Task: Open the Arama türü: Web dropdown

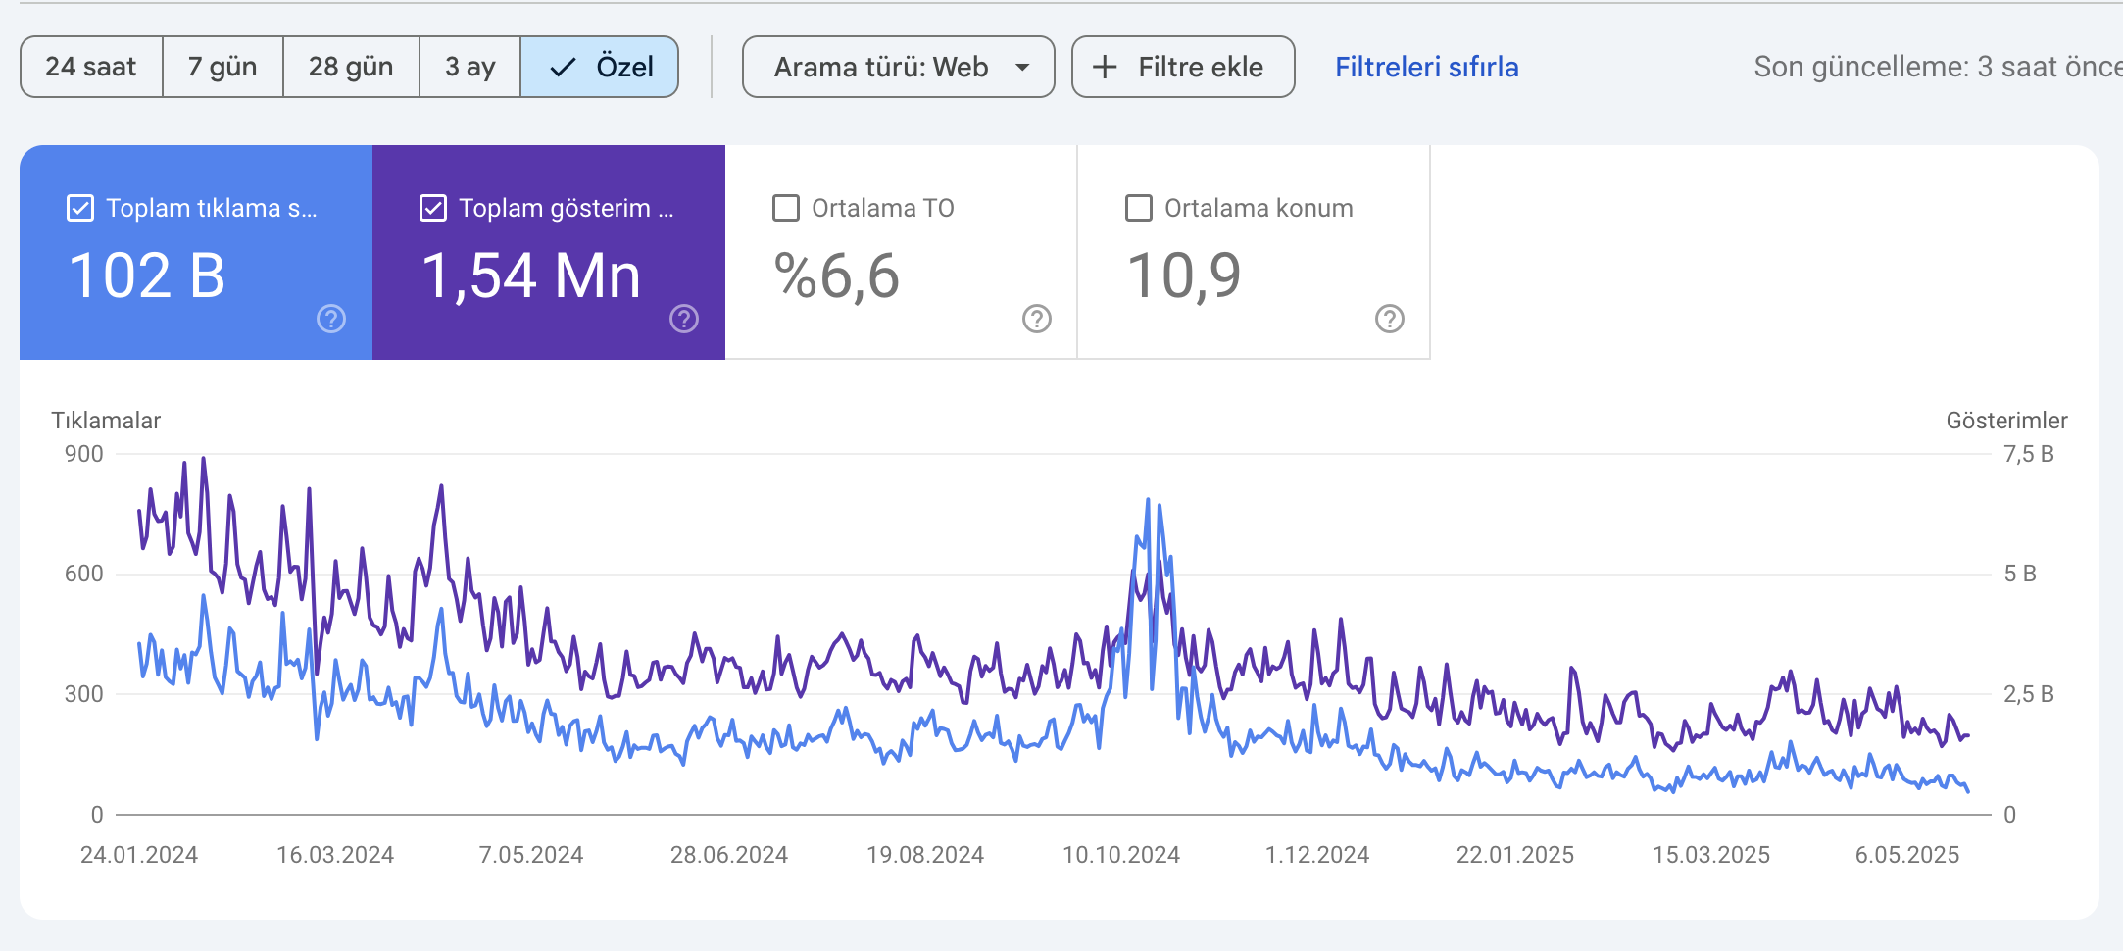Action: (x=898, y=67)
